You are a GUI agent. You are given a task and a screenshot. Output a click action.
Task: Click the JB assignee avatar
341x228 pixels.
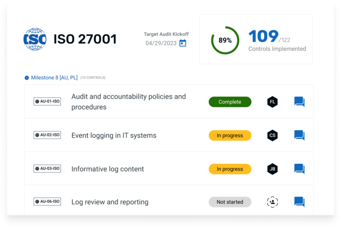[273, 169]
